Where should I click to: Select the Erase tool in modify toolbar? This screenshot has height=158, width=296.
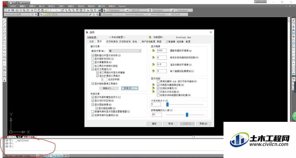click(294, 20)
